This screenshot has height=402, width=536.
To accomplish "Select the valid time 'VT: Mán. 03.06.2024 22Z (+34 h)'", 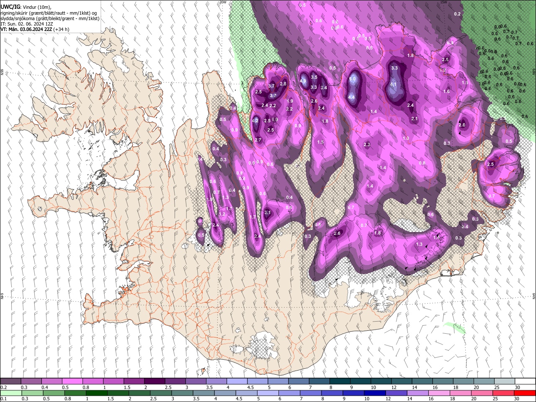I will (x=35, y=29).
